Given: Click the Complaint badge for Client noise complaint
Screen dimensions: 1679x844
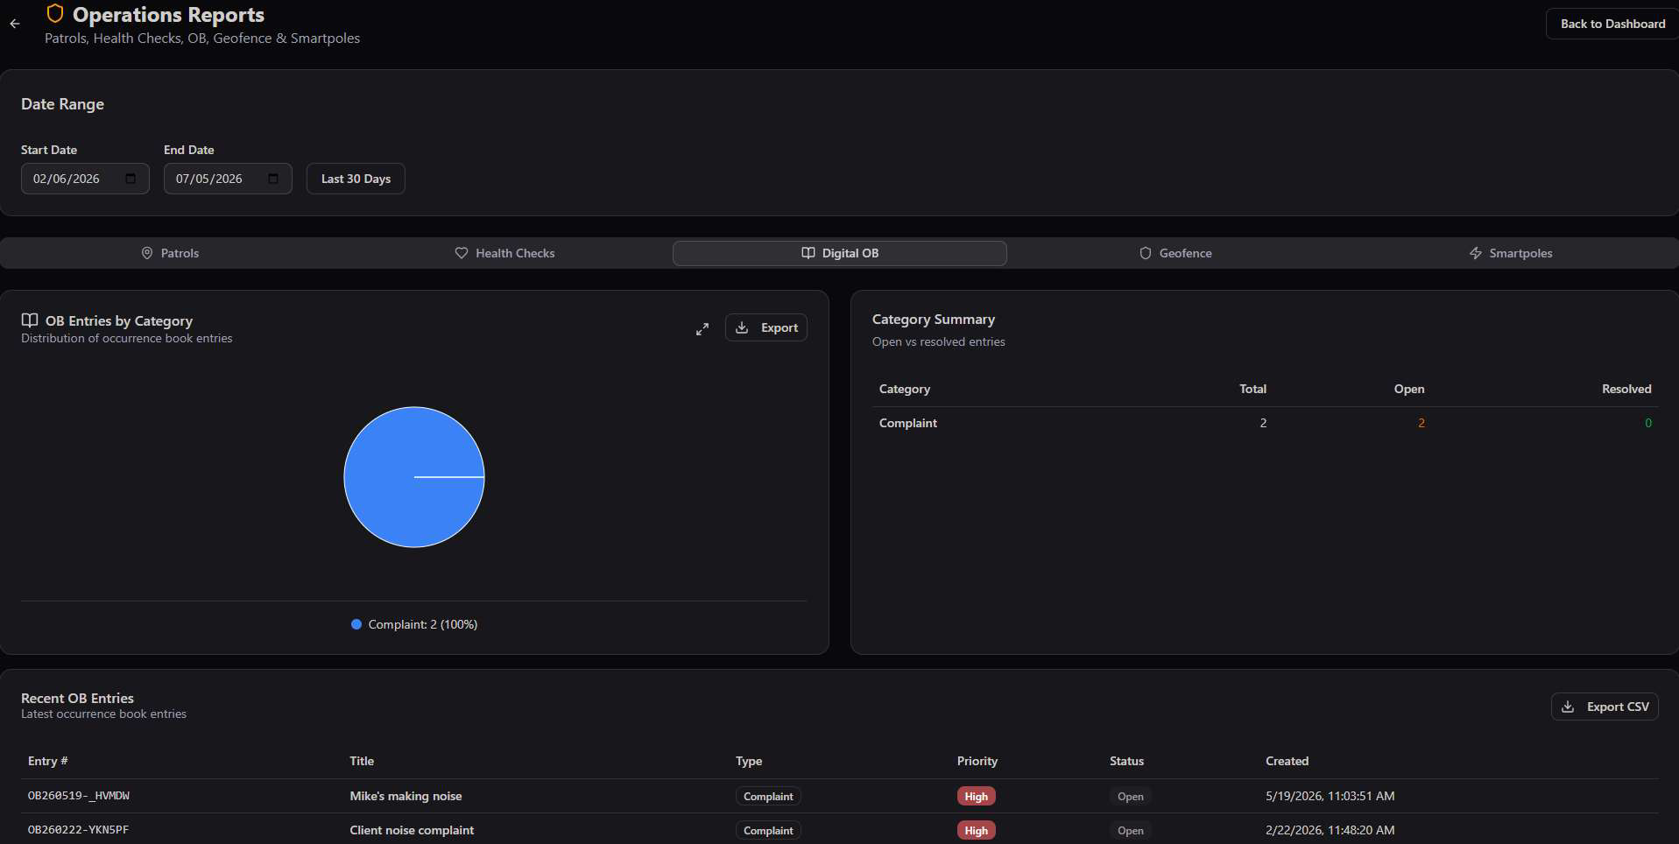Looking at the screenshot, I should (x=768, y=831).
